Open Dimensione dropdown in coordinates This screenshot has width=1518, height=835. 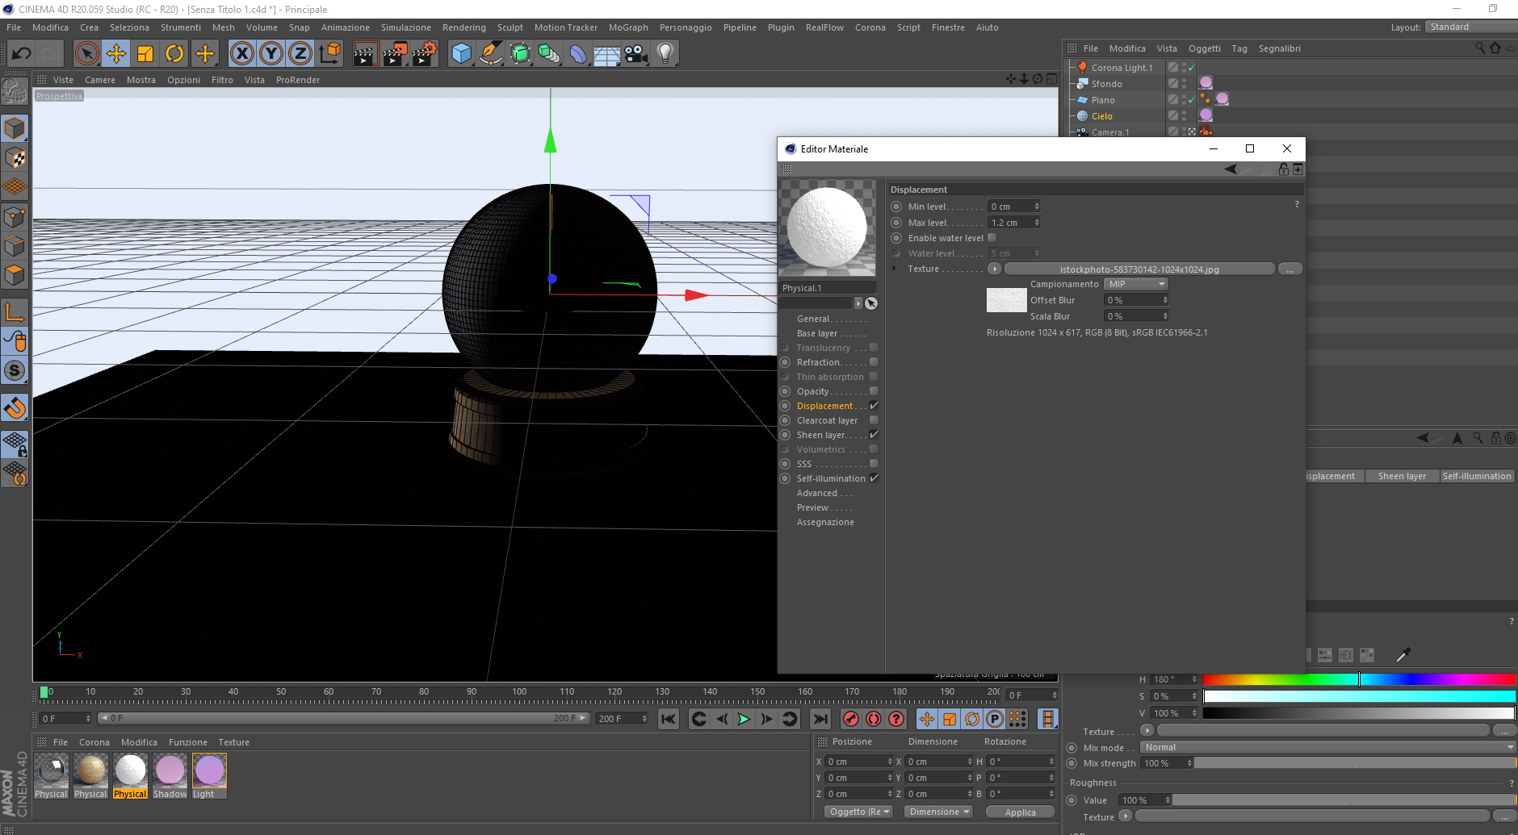[939, 812]
